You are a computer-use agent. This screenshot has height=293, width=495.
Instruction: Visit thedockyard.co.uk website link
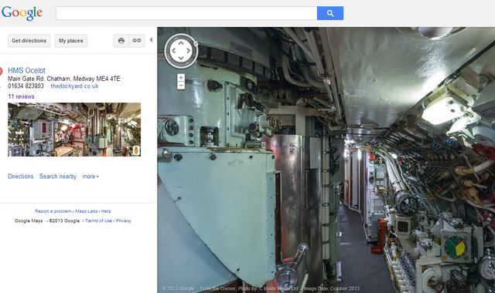(x=74, y=86)
